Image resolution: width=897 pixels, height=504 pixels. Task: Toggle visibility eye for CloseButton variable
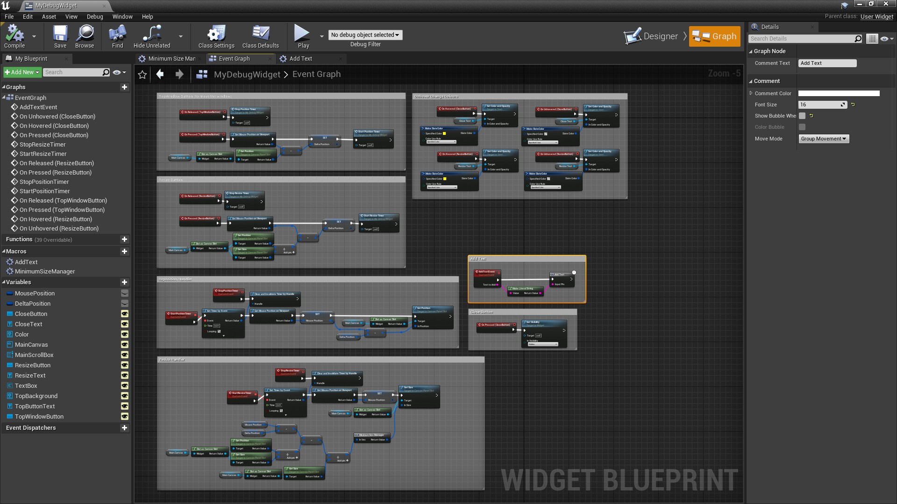click(x=125, y=314)
